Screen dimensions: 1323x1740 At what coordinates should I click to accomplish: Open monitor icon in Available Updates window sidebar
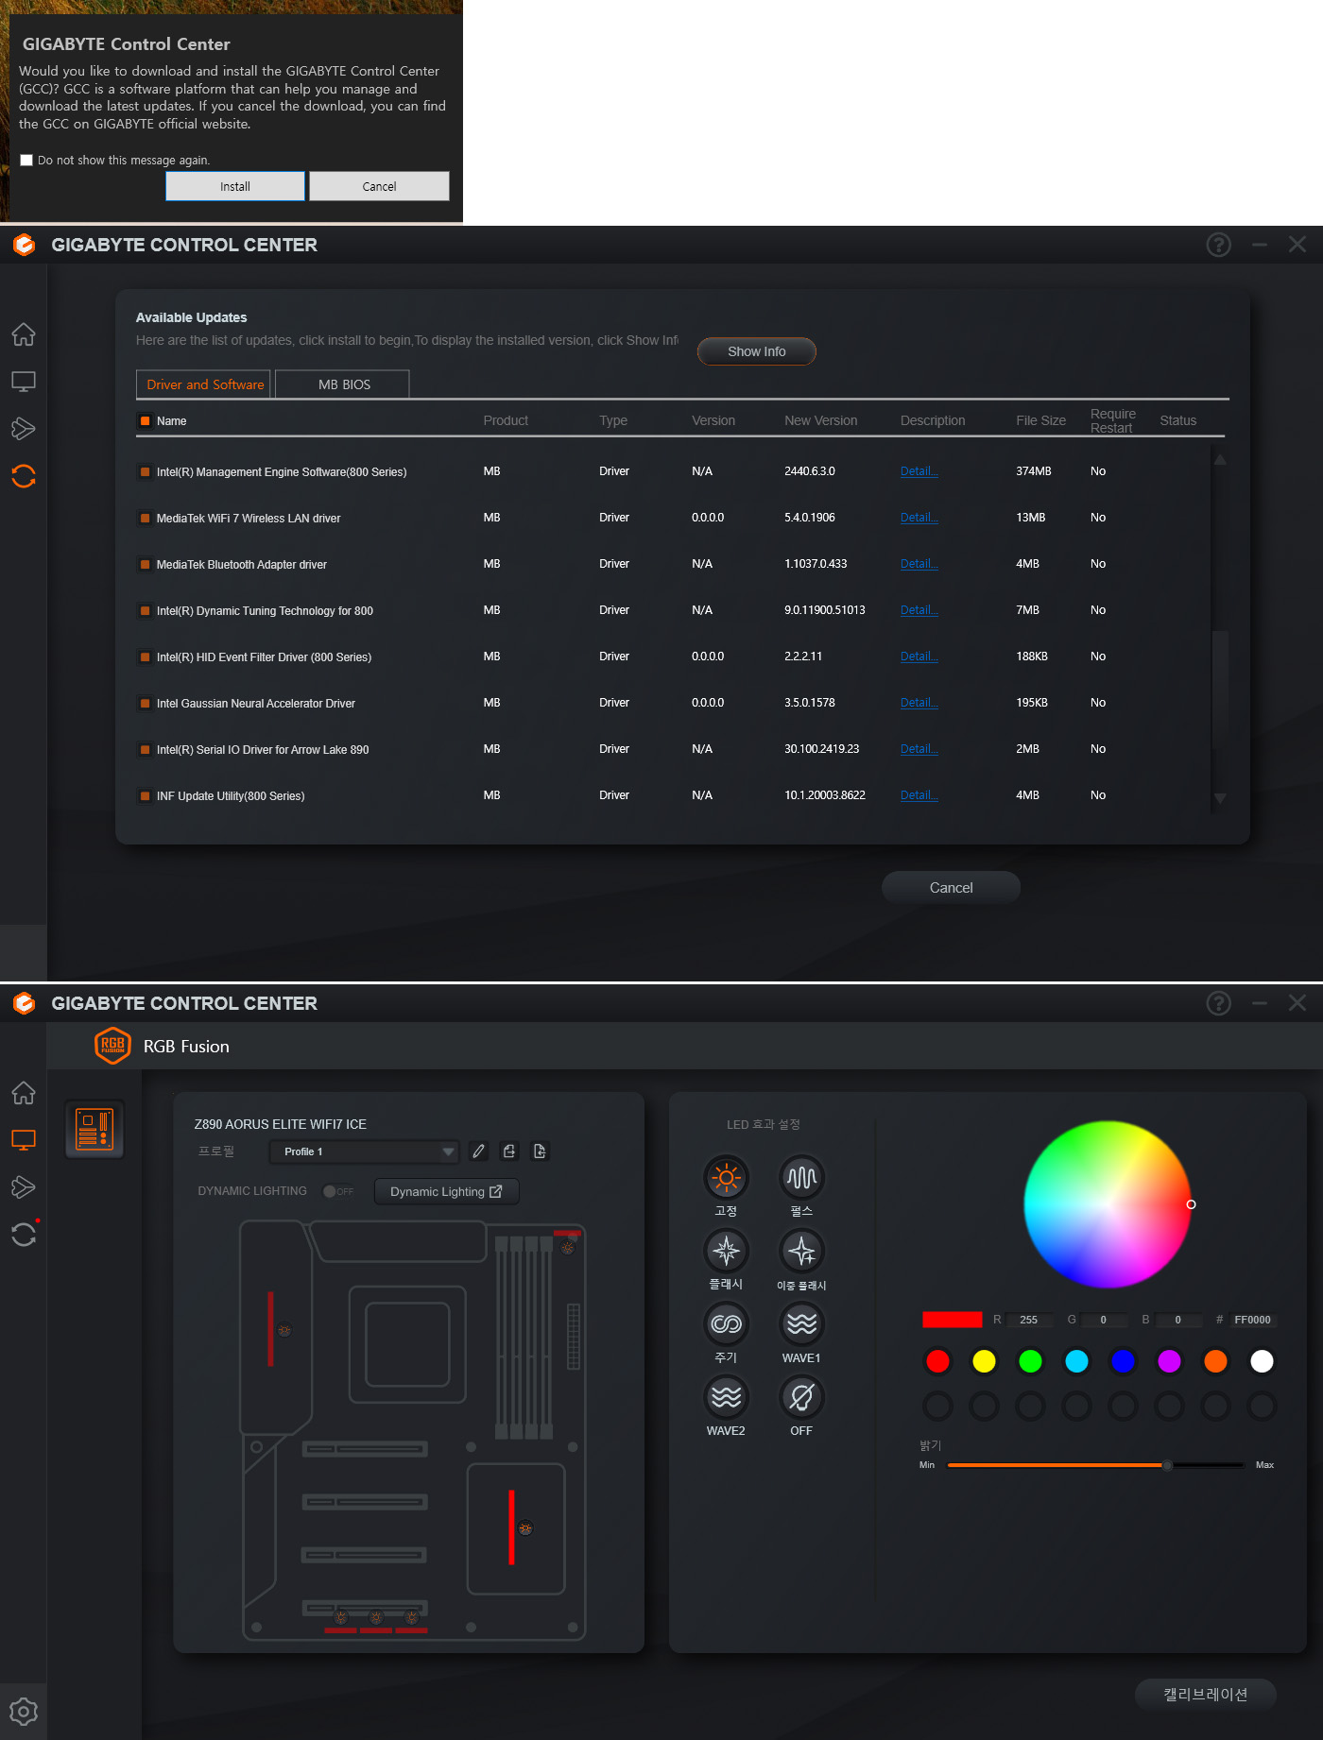pyautogui.click(x=24, y=382)
